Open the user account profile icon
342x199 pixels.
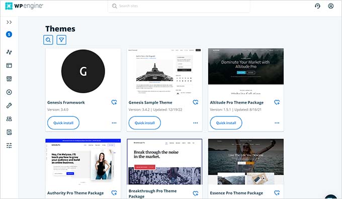click(330, 6)
